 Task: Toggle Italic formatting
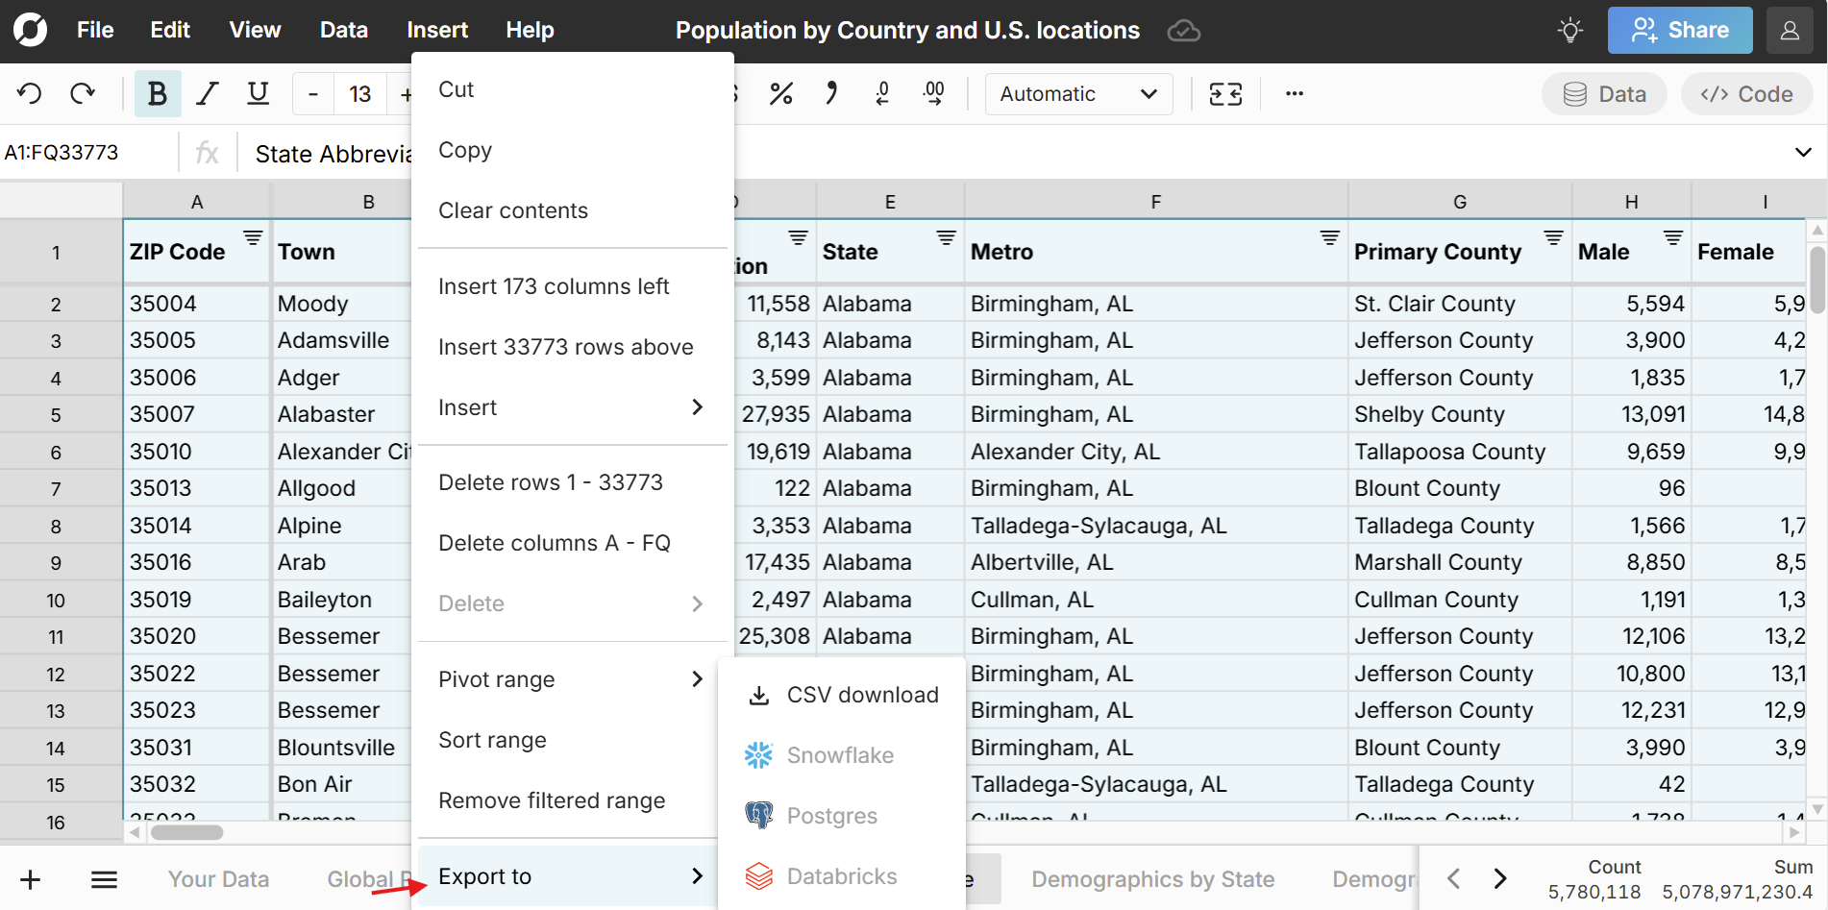(x=207, y=93)
